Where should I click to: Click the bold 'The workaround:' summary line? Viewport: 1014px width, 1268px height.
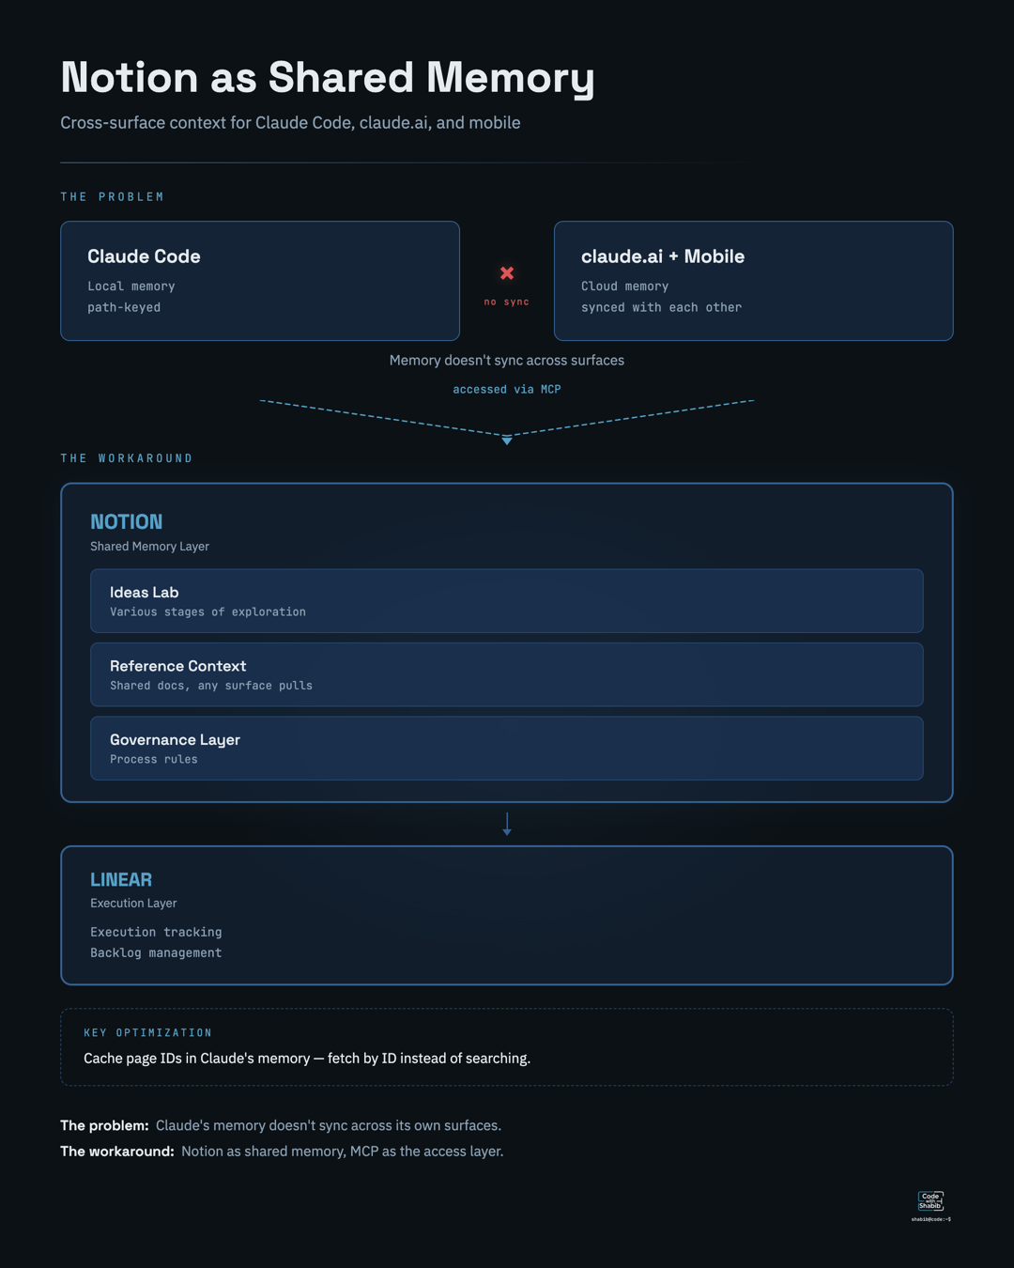(x=117, y=1152)
